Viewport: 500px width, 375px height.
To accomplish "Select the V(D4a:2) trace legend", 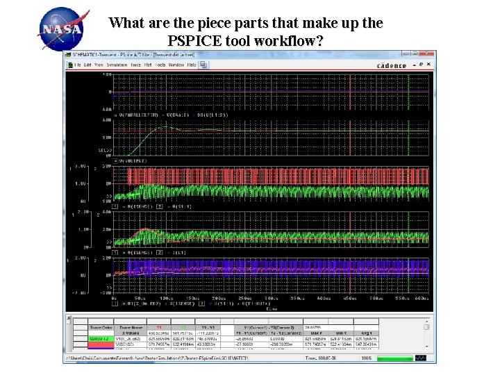I will coord(178,115).
